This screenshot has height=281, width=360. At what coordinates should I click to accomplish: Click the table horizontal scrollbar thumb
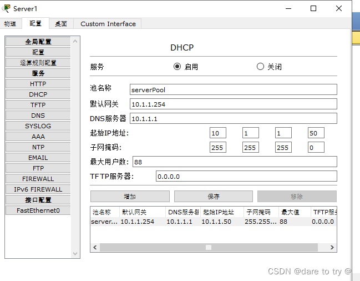(x=209, y=248)
